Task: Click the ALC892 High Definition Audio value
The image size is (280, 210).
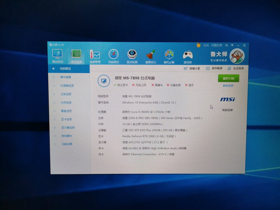Action: pos(154,148)
